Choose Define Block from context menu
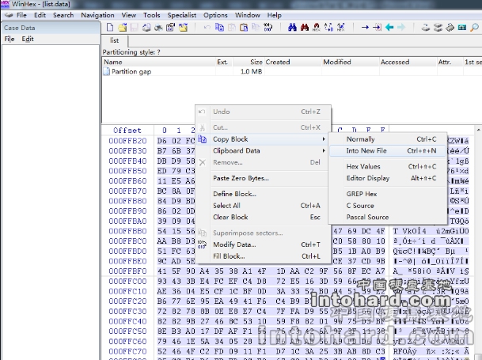The image size is (482, 360). click(x=263, y=194)
